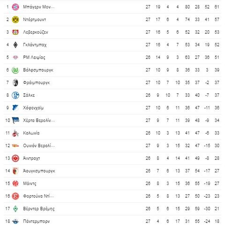Click the Werder Bremen green diamond logo
Screen dimensions: 226x227
[15, 209]
